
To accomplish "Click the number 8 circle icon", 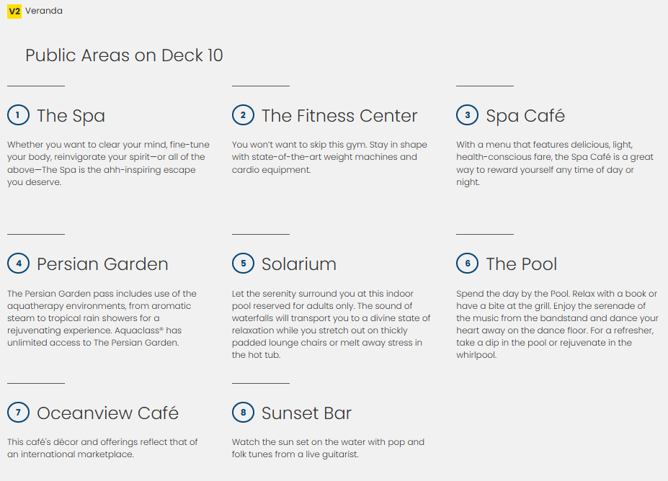I will [x=243, y=413].
